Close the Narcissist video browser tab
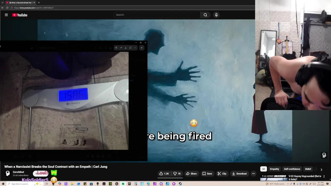The height and width of the screenshot is (186, 331). coord(34,3)
